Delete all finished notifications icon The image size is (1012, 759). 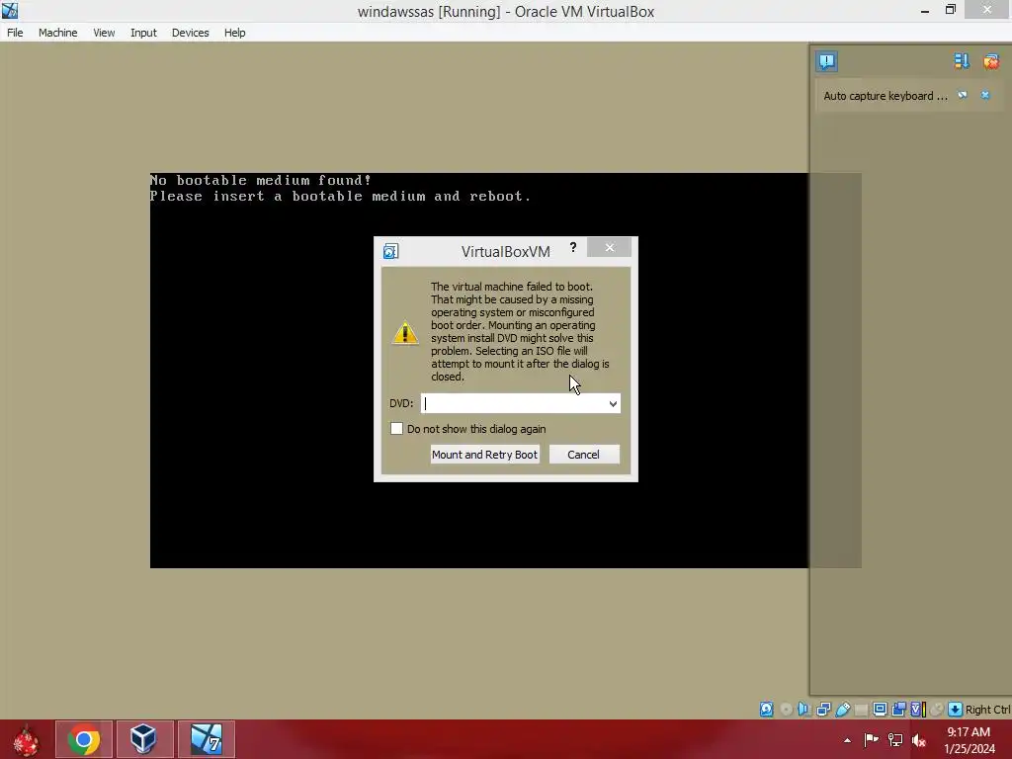(991, 61)
